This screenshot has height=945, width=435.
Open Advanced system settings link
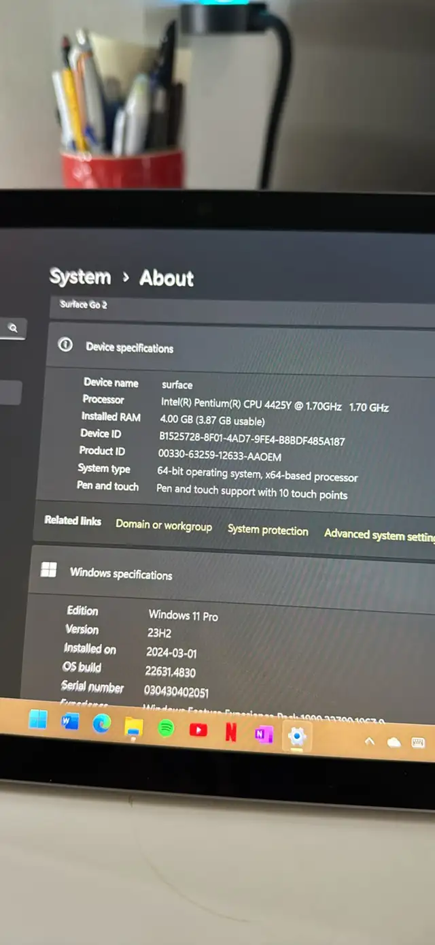pyautogui.click(x=379, y=534)
